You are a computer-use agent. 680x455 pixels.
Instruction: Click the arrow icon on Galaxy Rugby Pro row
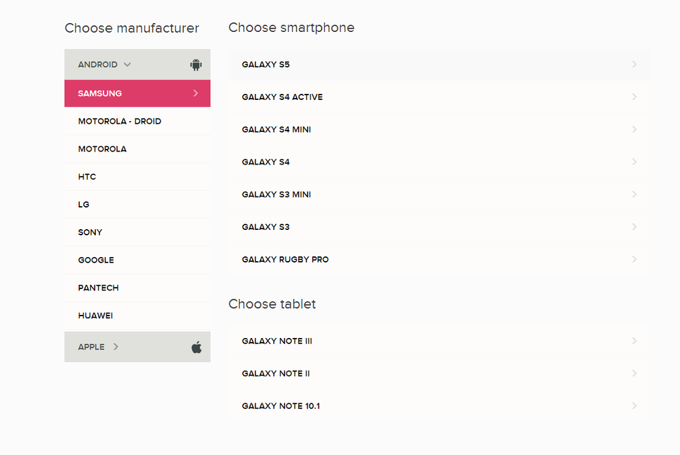[634, 259]
